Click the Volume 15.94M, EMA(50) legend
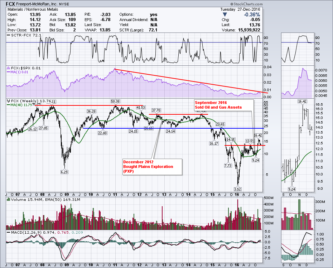Viewport: 333px width, 268px height. click(43, 199)
